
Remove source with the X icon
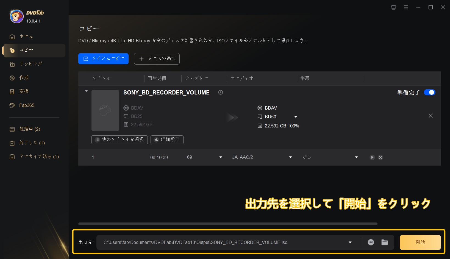pyautogui.click(x=430, y=116)
